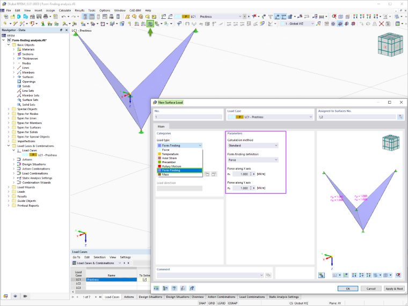Click the Force along Y axis input field
The image size is (408, 306).
coord(241,188)
